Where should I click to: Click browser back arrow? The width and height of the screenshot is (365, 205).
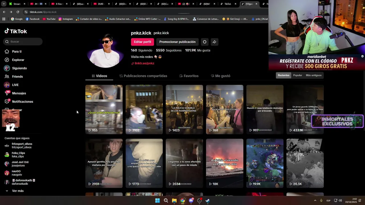pyautogui.click(x=4, y=12)
